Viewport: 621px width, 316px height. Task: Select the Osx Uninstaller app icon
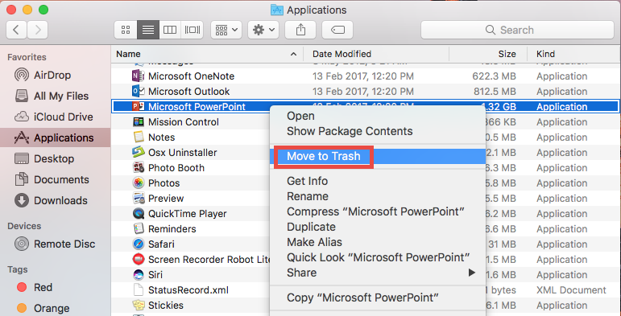pyautogui.click(x=139, y=152)
